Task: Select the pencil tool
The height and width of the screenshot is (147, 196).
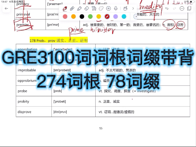Action: (72, 9)
